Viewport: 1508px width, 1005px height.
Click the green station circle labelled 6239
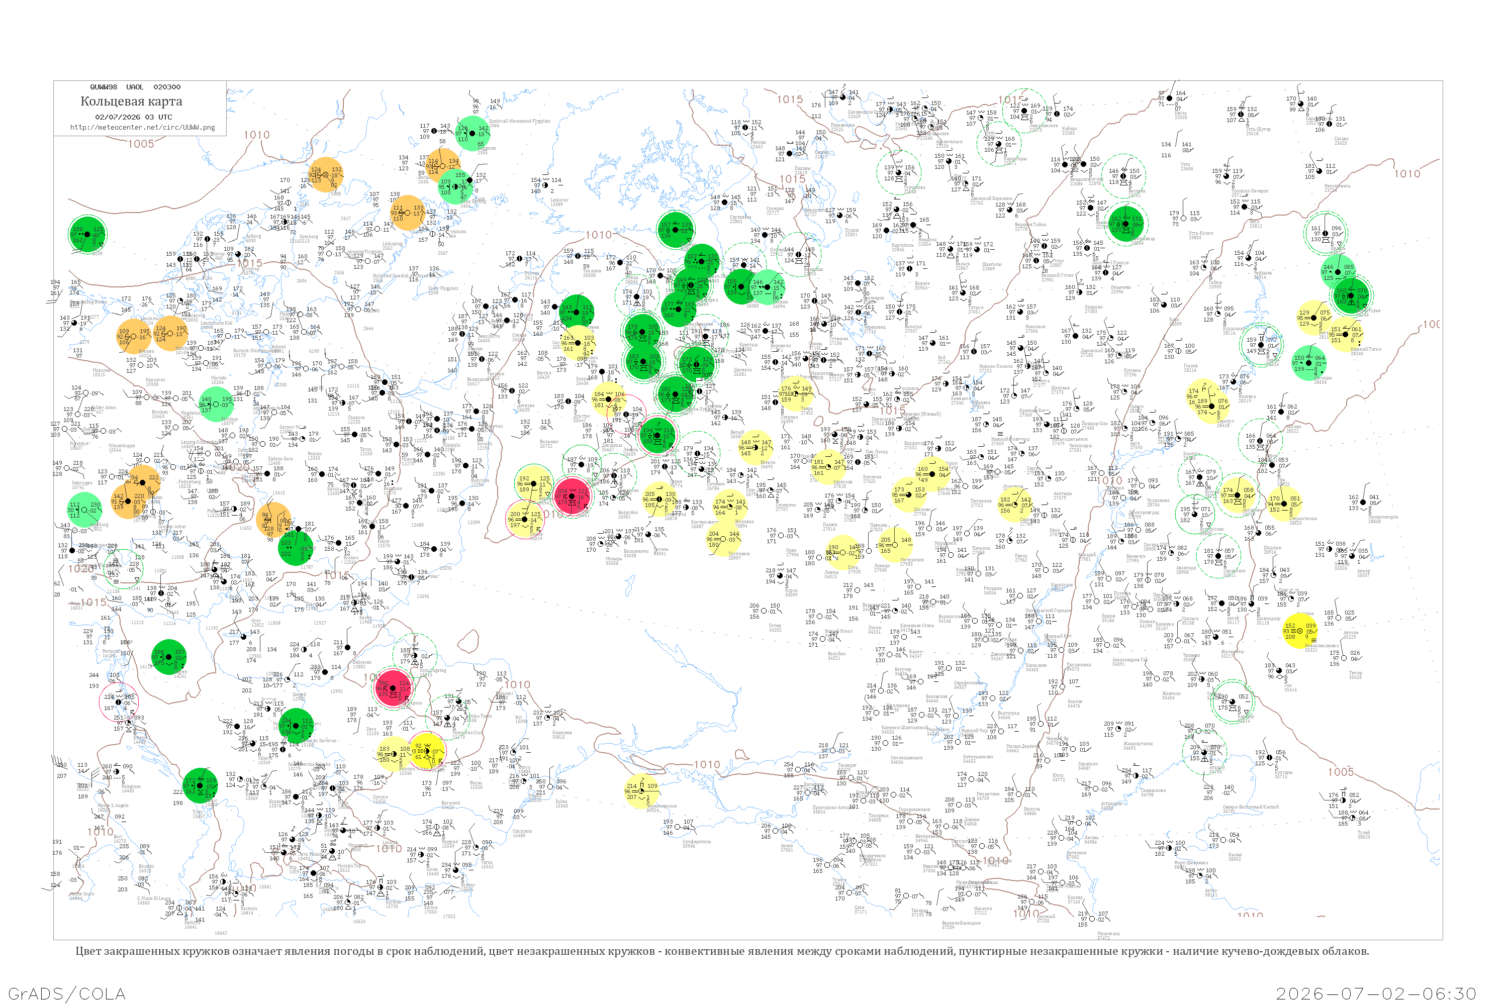[x=87, y=235]
